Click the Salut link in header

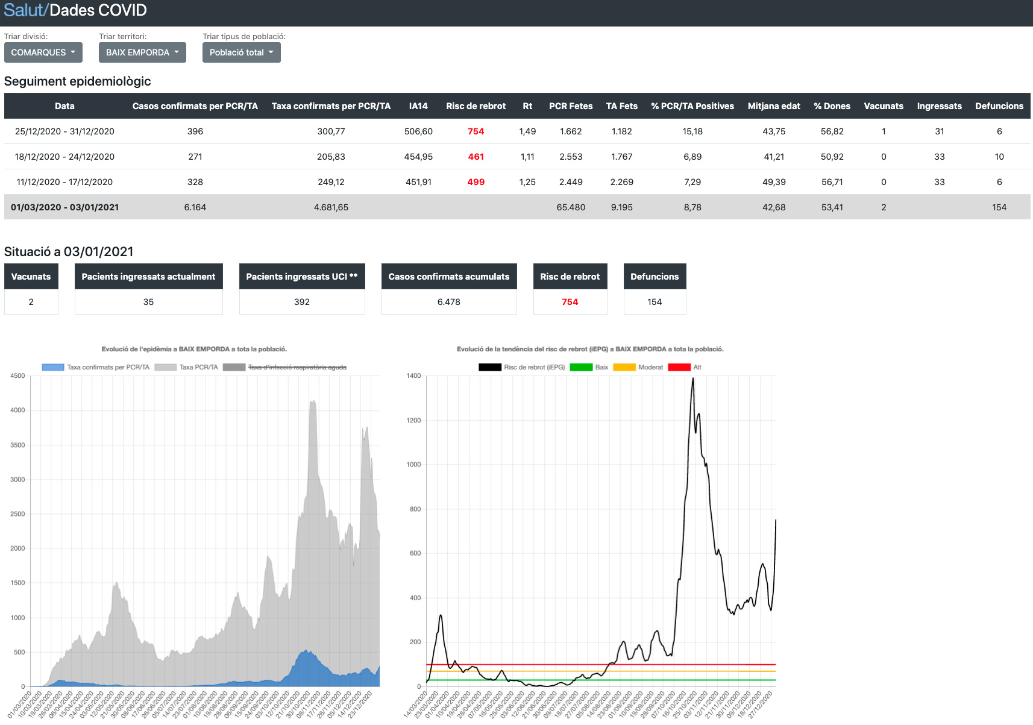[24, 10]
